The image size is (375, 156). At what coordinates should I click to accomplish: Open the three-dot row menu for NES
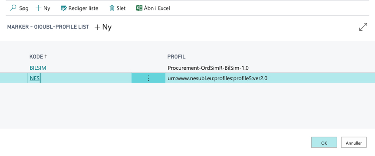[x=148, y=78]
